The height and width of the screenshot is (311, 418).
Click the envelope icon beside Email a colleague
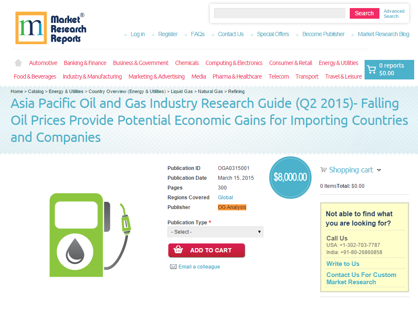coord(173,266)
